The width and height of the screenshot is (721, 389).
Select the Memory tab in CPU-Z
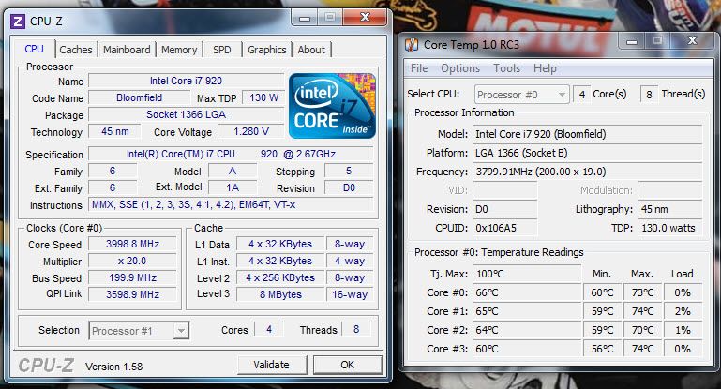tap(179, 50)
